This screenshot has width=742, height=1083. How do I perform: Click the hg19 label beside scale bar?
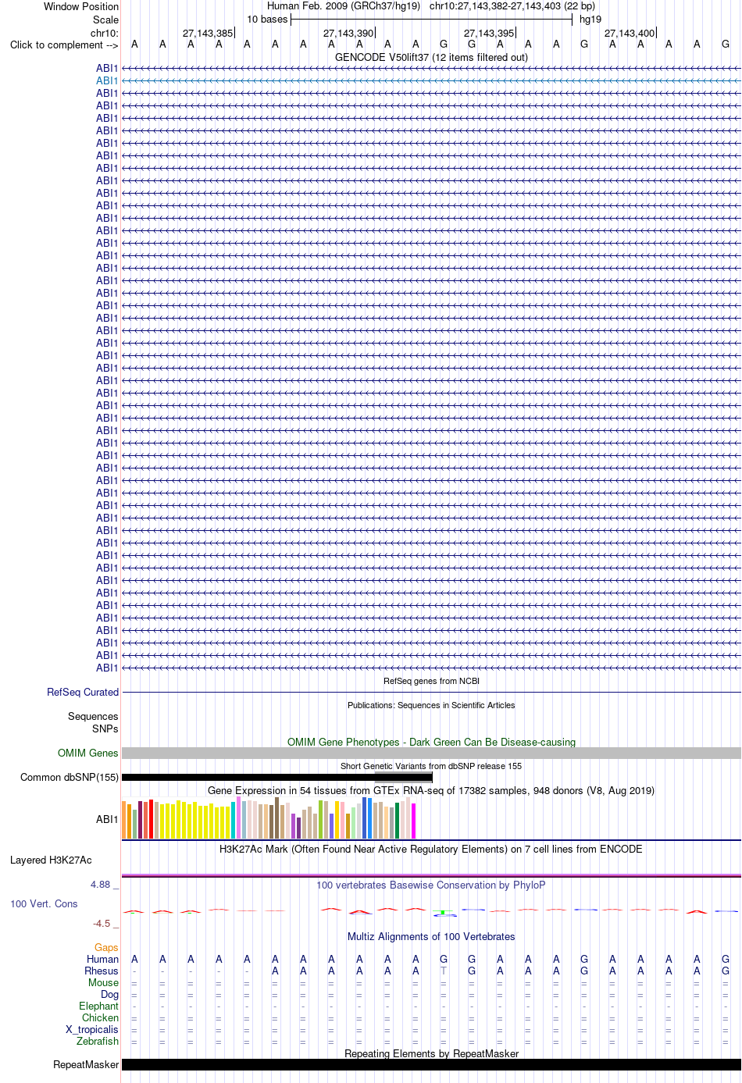click(x=590, y=20)
